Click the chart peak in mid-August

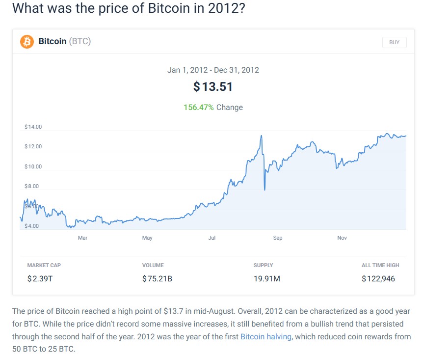pos(262,135)
